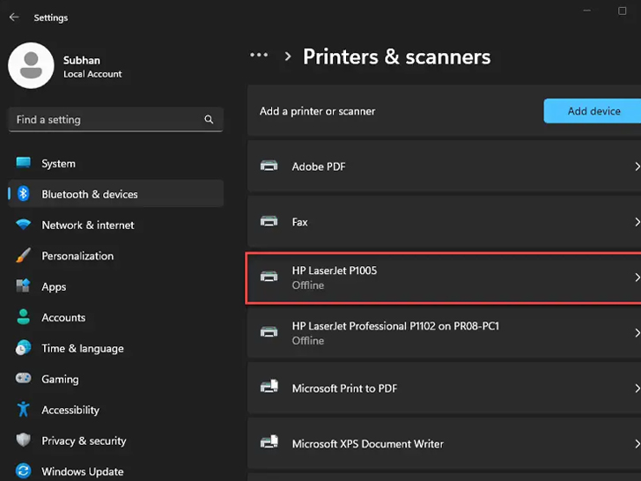
Task: Select the Adobe PDF printer name
Action: (x=319, y=166)
